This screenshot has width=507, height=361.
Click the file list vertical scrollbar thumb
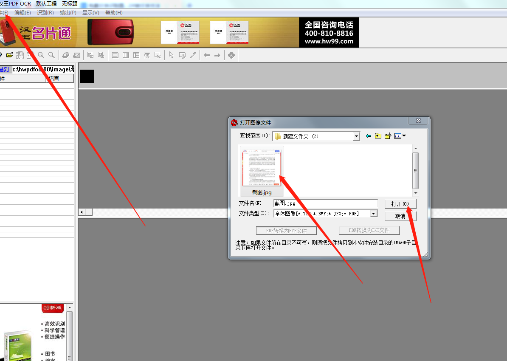[416, 170]
